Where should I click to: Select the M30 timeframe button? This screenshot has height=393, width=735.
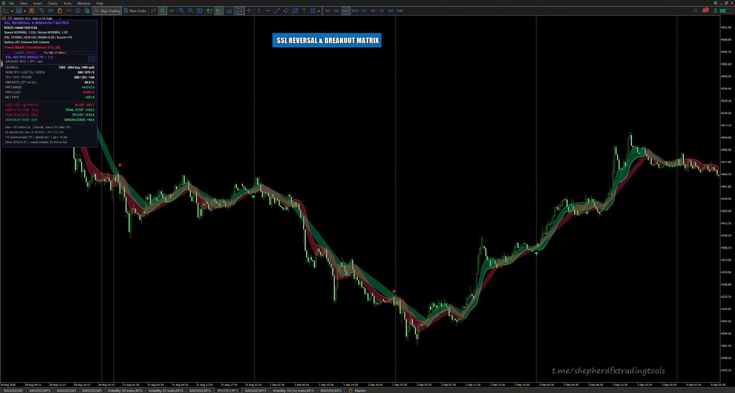355,11
